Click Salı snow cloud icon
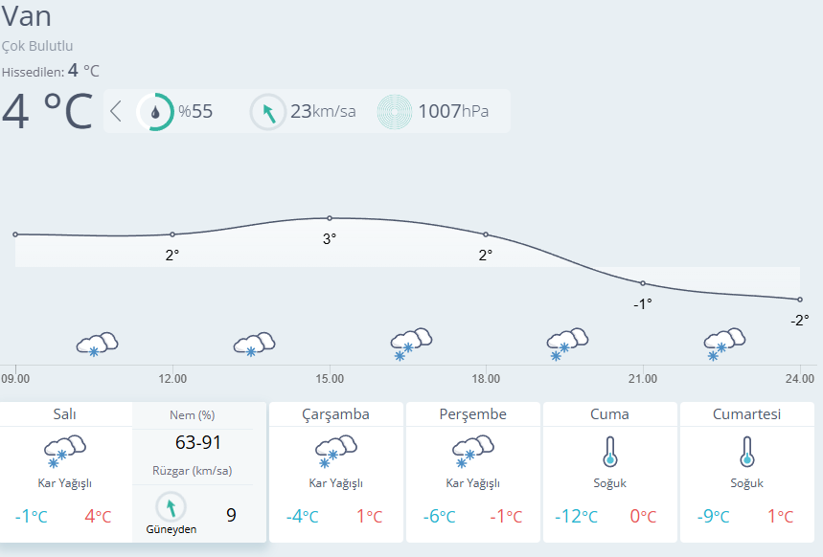Viewport: 823px width, 557px height. [x=65, y=450]
